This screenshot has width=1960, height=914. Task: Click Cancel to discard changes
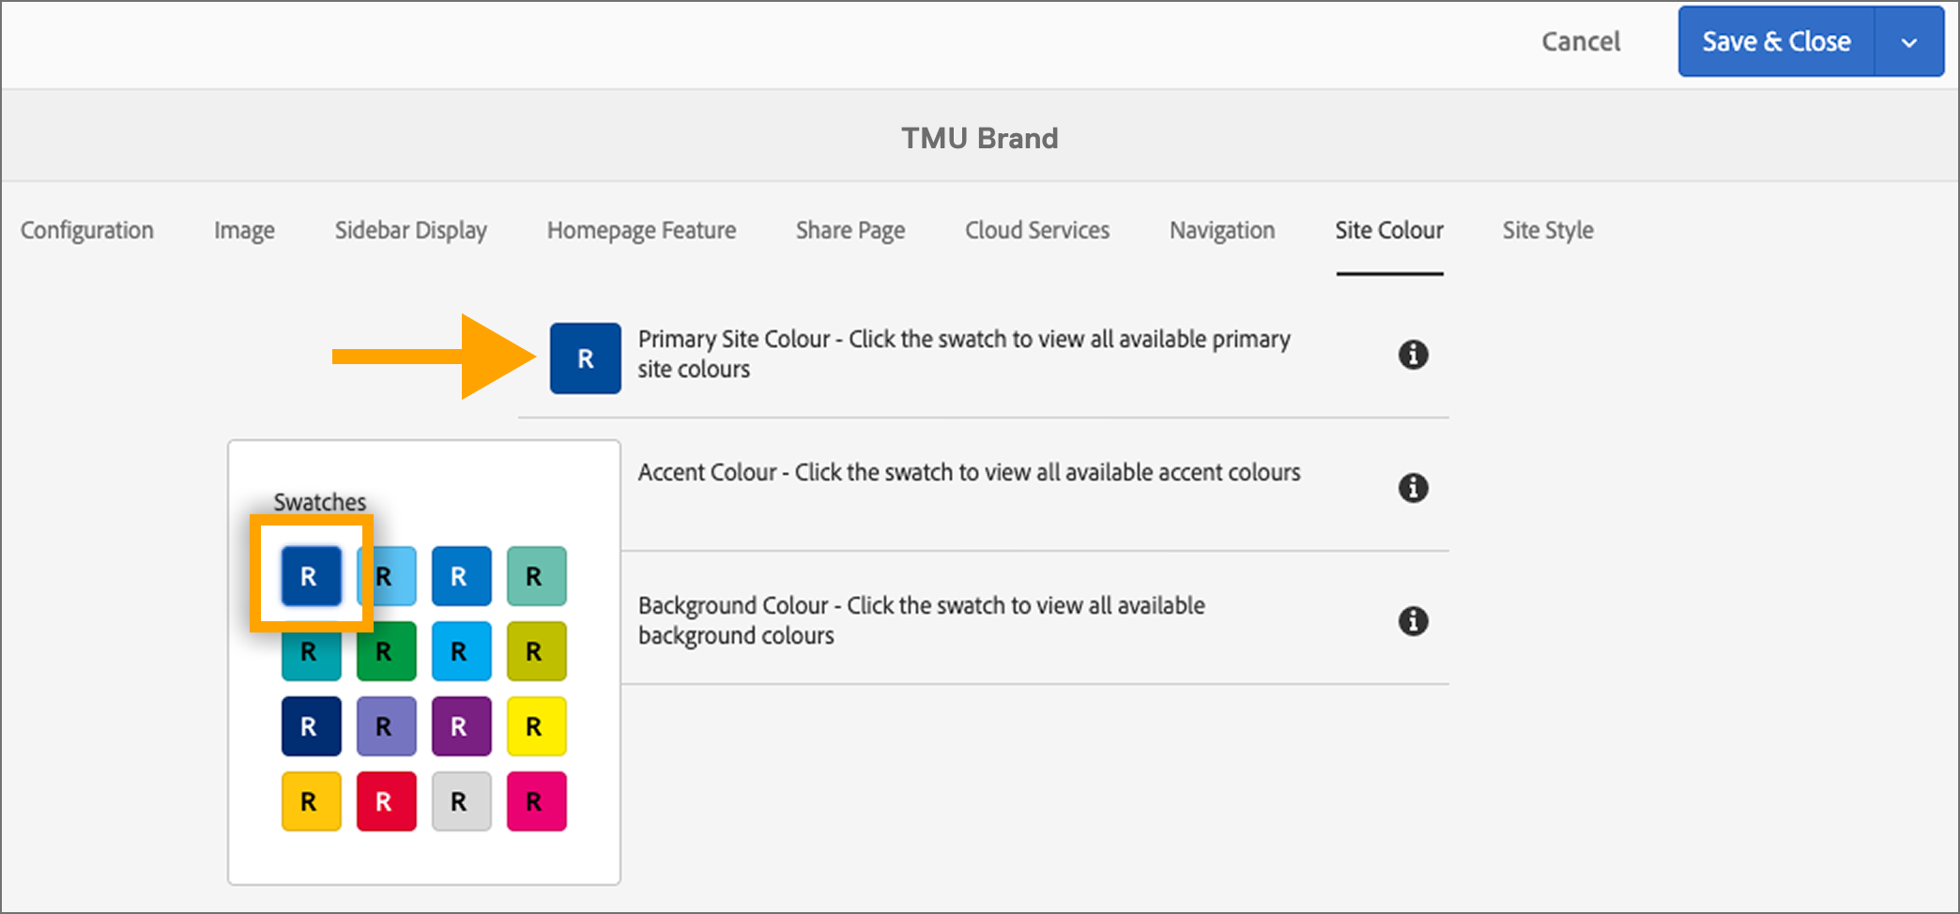(1580, 41)
